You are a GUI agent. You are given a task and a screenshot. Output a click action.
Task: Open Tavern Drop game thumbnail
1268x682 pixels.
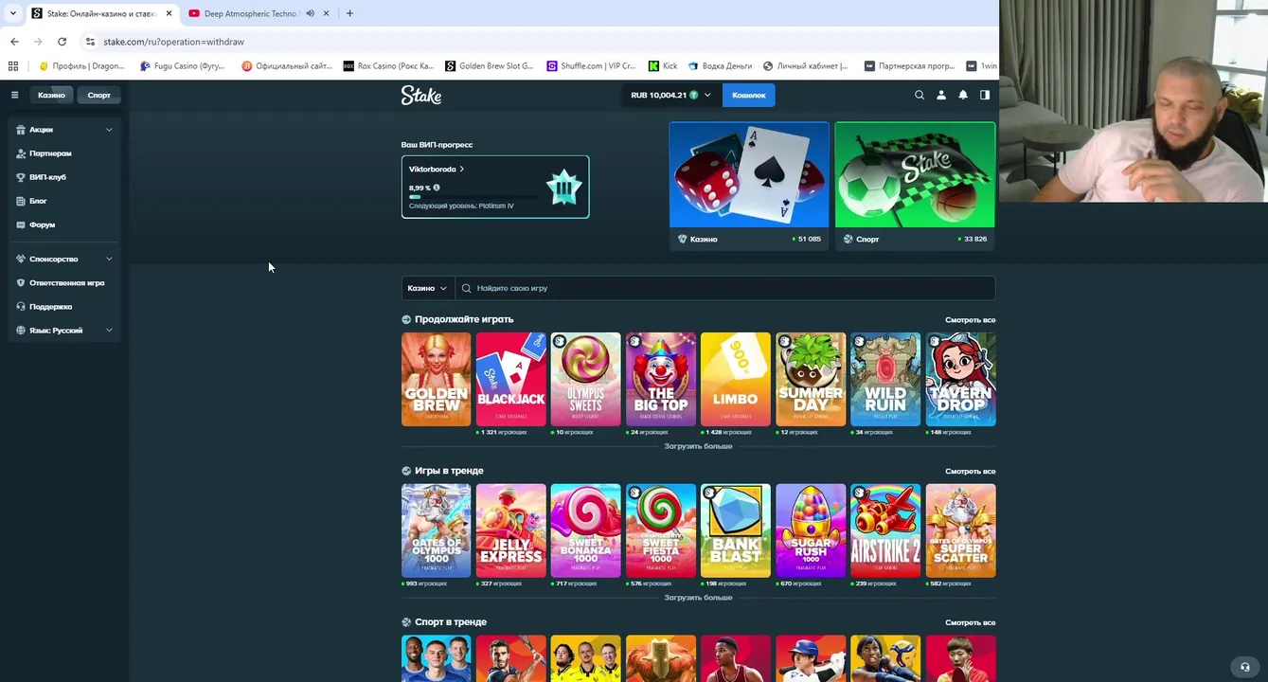tap(960, 379)
